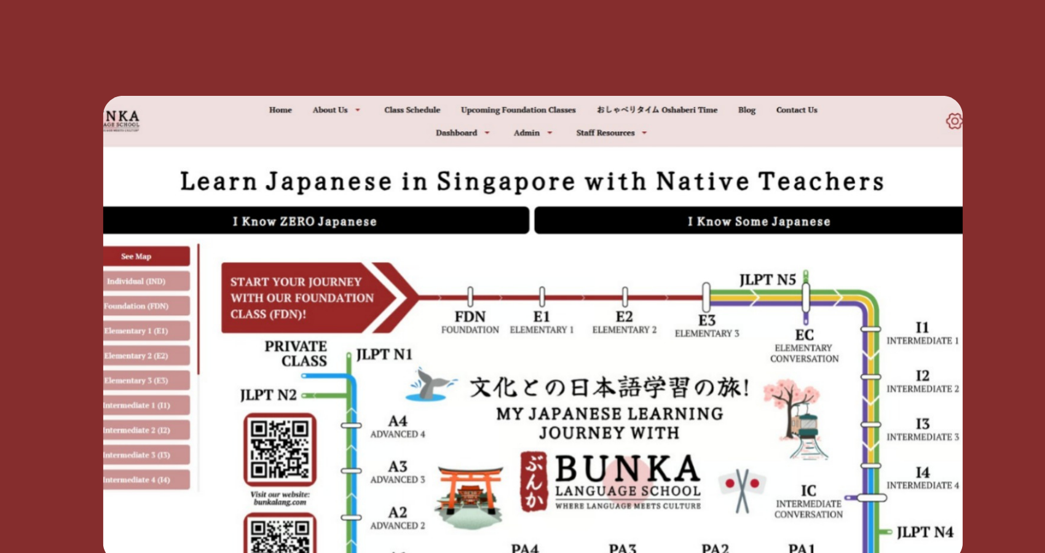Go to the Home page
The width and height of the screenshot is (1045, 553).
pyautogui.click(x=280, y=110)
